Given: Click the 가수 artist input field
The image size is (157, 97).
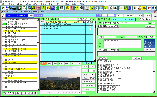Looking at the screenshot, I should [122, 40].
